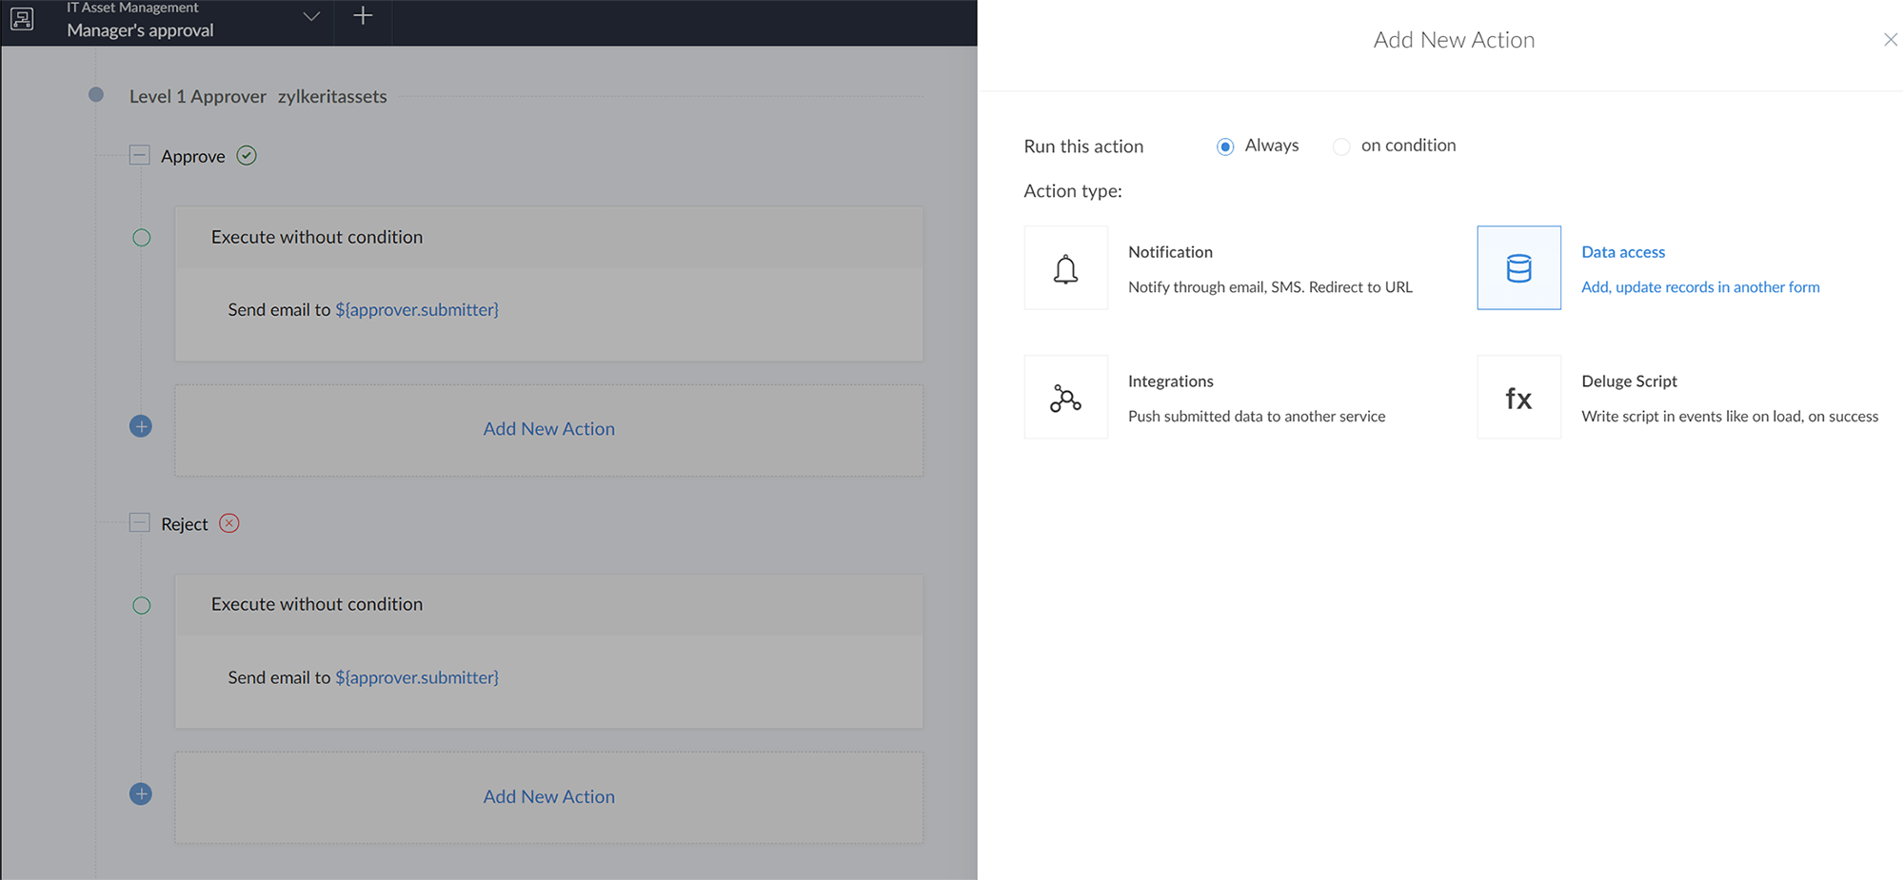Click the workflow app icon top left
This screenshot has height=880, width=1904.
point(21,19)
